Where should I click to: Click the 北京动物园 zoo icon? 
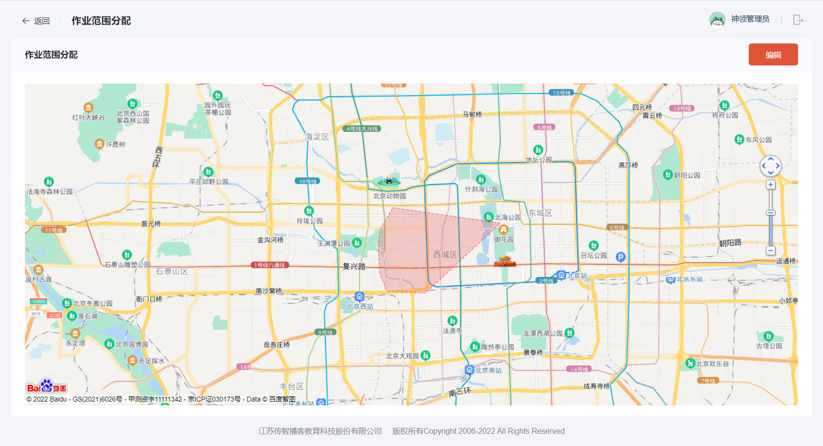coord(389,182)
